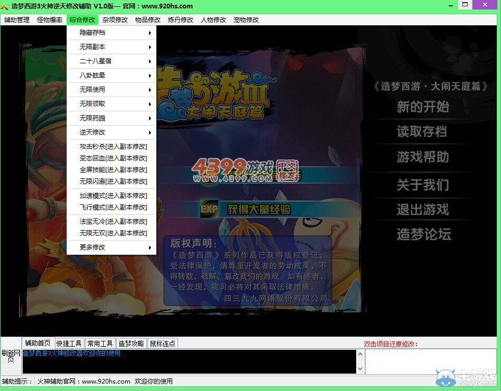This screenshot has width=501, height=391.
Task: Open 造梦论坛 link in game menu
Action: [424, 234]
